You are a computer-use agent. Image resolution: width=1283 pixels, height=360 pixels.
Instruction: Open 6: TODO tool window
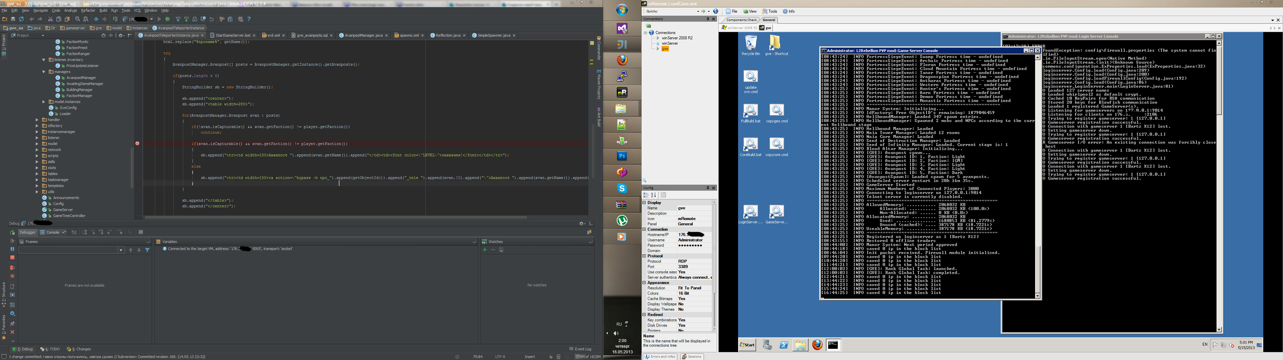pos(50,349)
